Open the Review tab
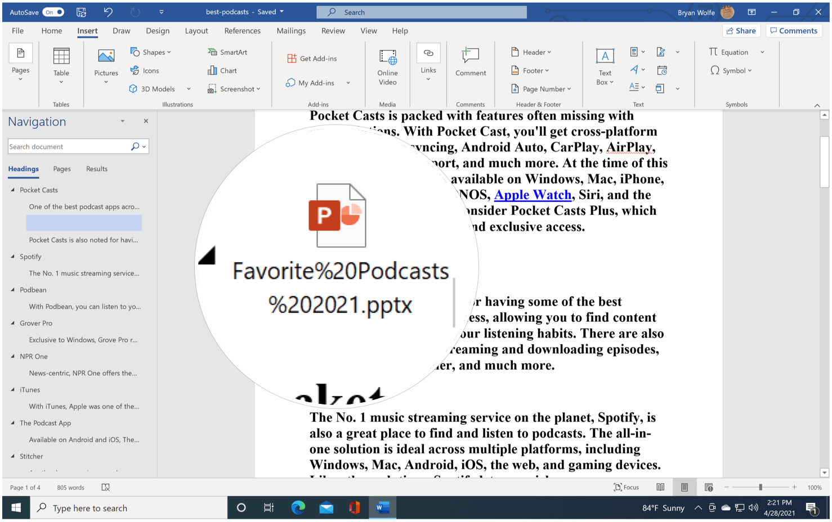The width and height of the screenshot is (832, 522). (x=333, y=31)
